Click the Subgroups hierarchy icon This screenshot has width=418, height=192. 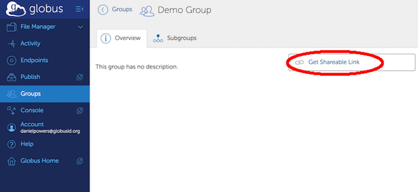[x=158, y=39]
